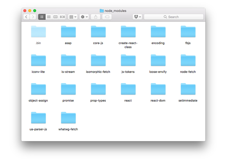Click the 'object-assign' name label
The width and height of the screenshot is (227, 161).
[38, 101]
